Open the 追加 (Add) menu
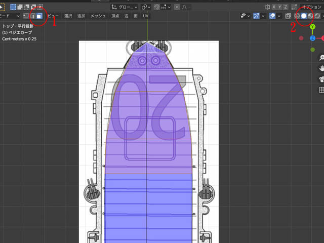This screenshot has height=243, width=324. (x=81, y=16)
